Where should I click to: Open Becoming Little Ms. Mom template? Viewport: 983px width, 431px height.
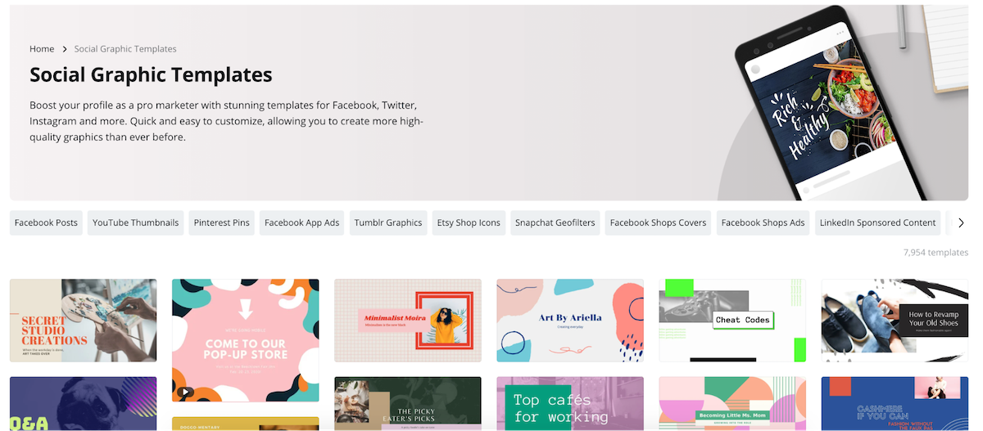coord(732,403)
